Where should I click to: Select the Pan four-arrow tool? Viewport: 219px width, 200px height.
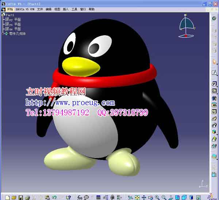(144, 197)
